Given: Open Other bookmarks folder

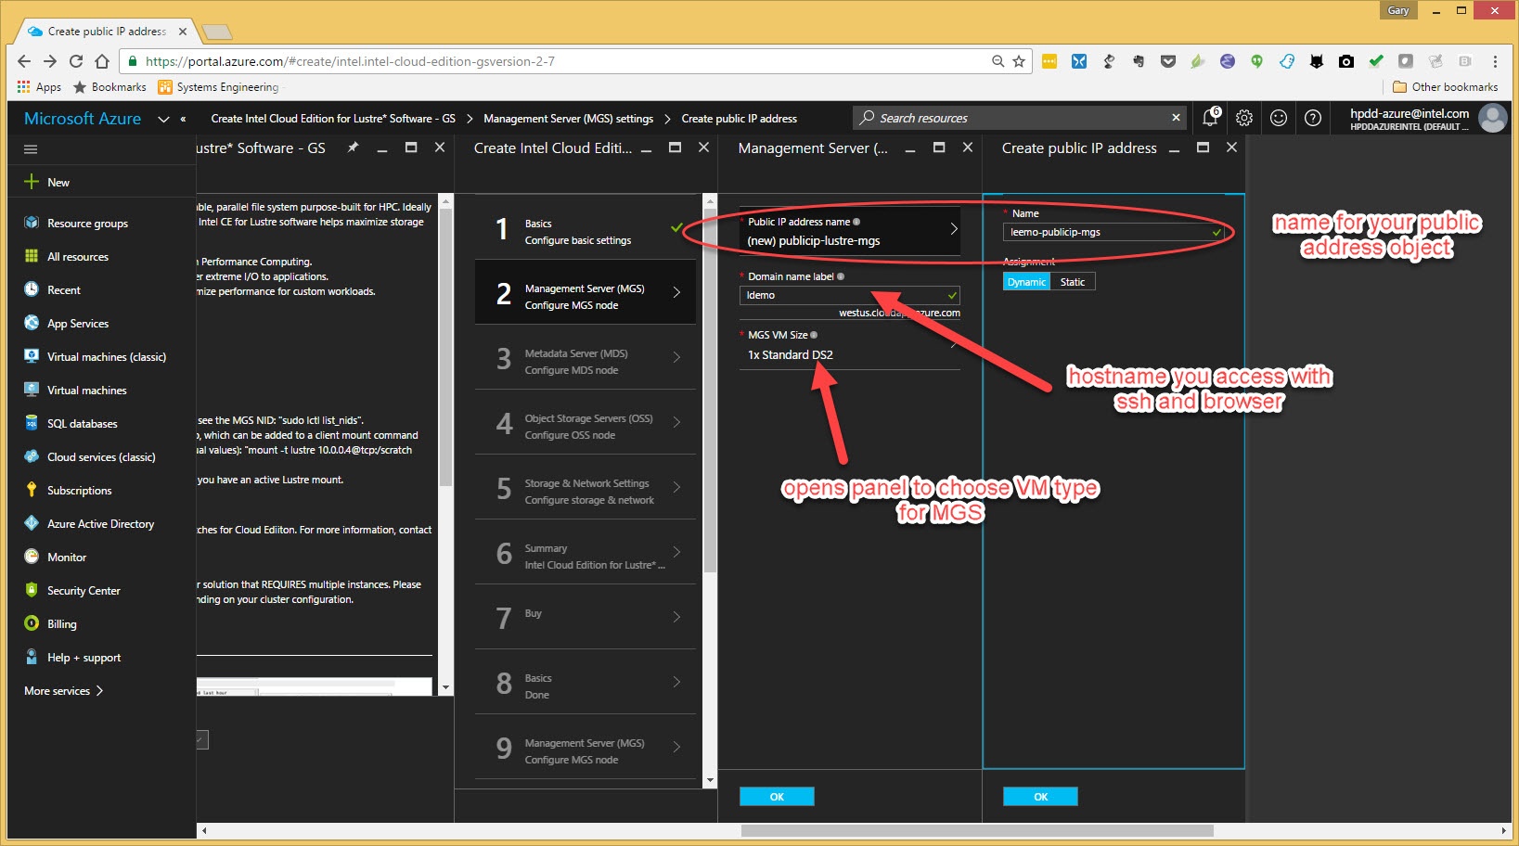Looking at the screenshot, I should [x=1446, y=87].
